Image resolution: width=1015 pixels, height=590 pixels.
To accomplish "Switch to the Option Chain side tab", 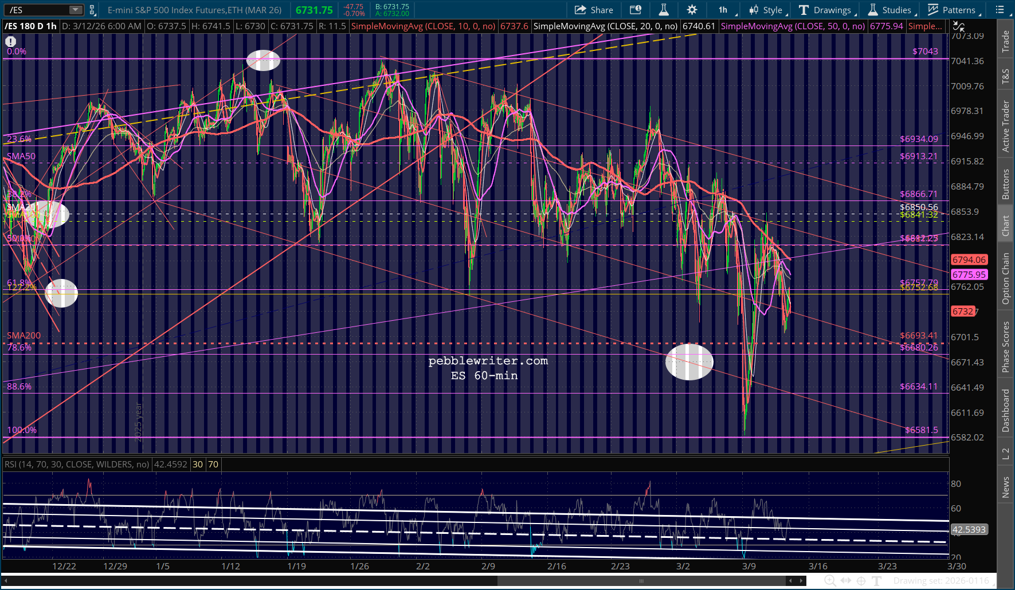I will click(1005, 278).
